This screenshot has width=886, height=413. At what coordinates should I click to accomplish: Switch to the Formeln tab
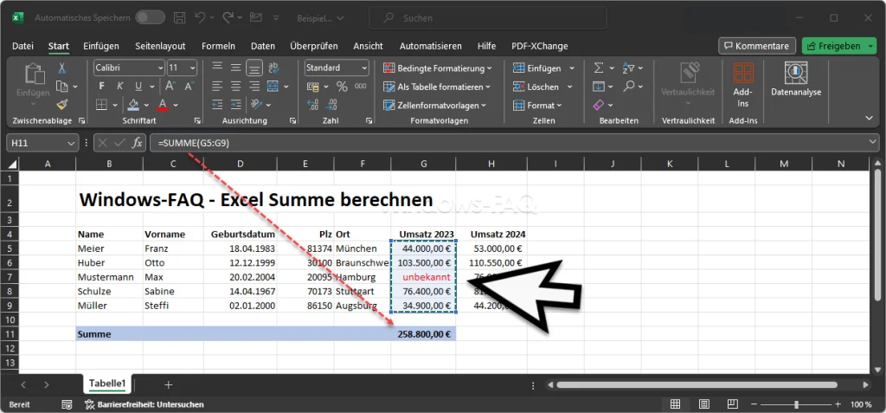tap(218, 47)
